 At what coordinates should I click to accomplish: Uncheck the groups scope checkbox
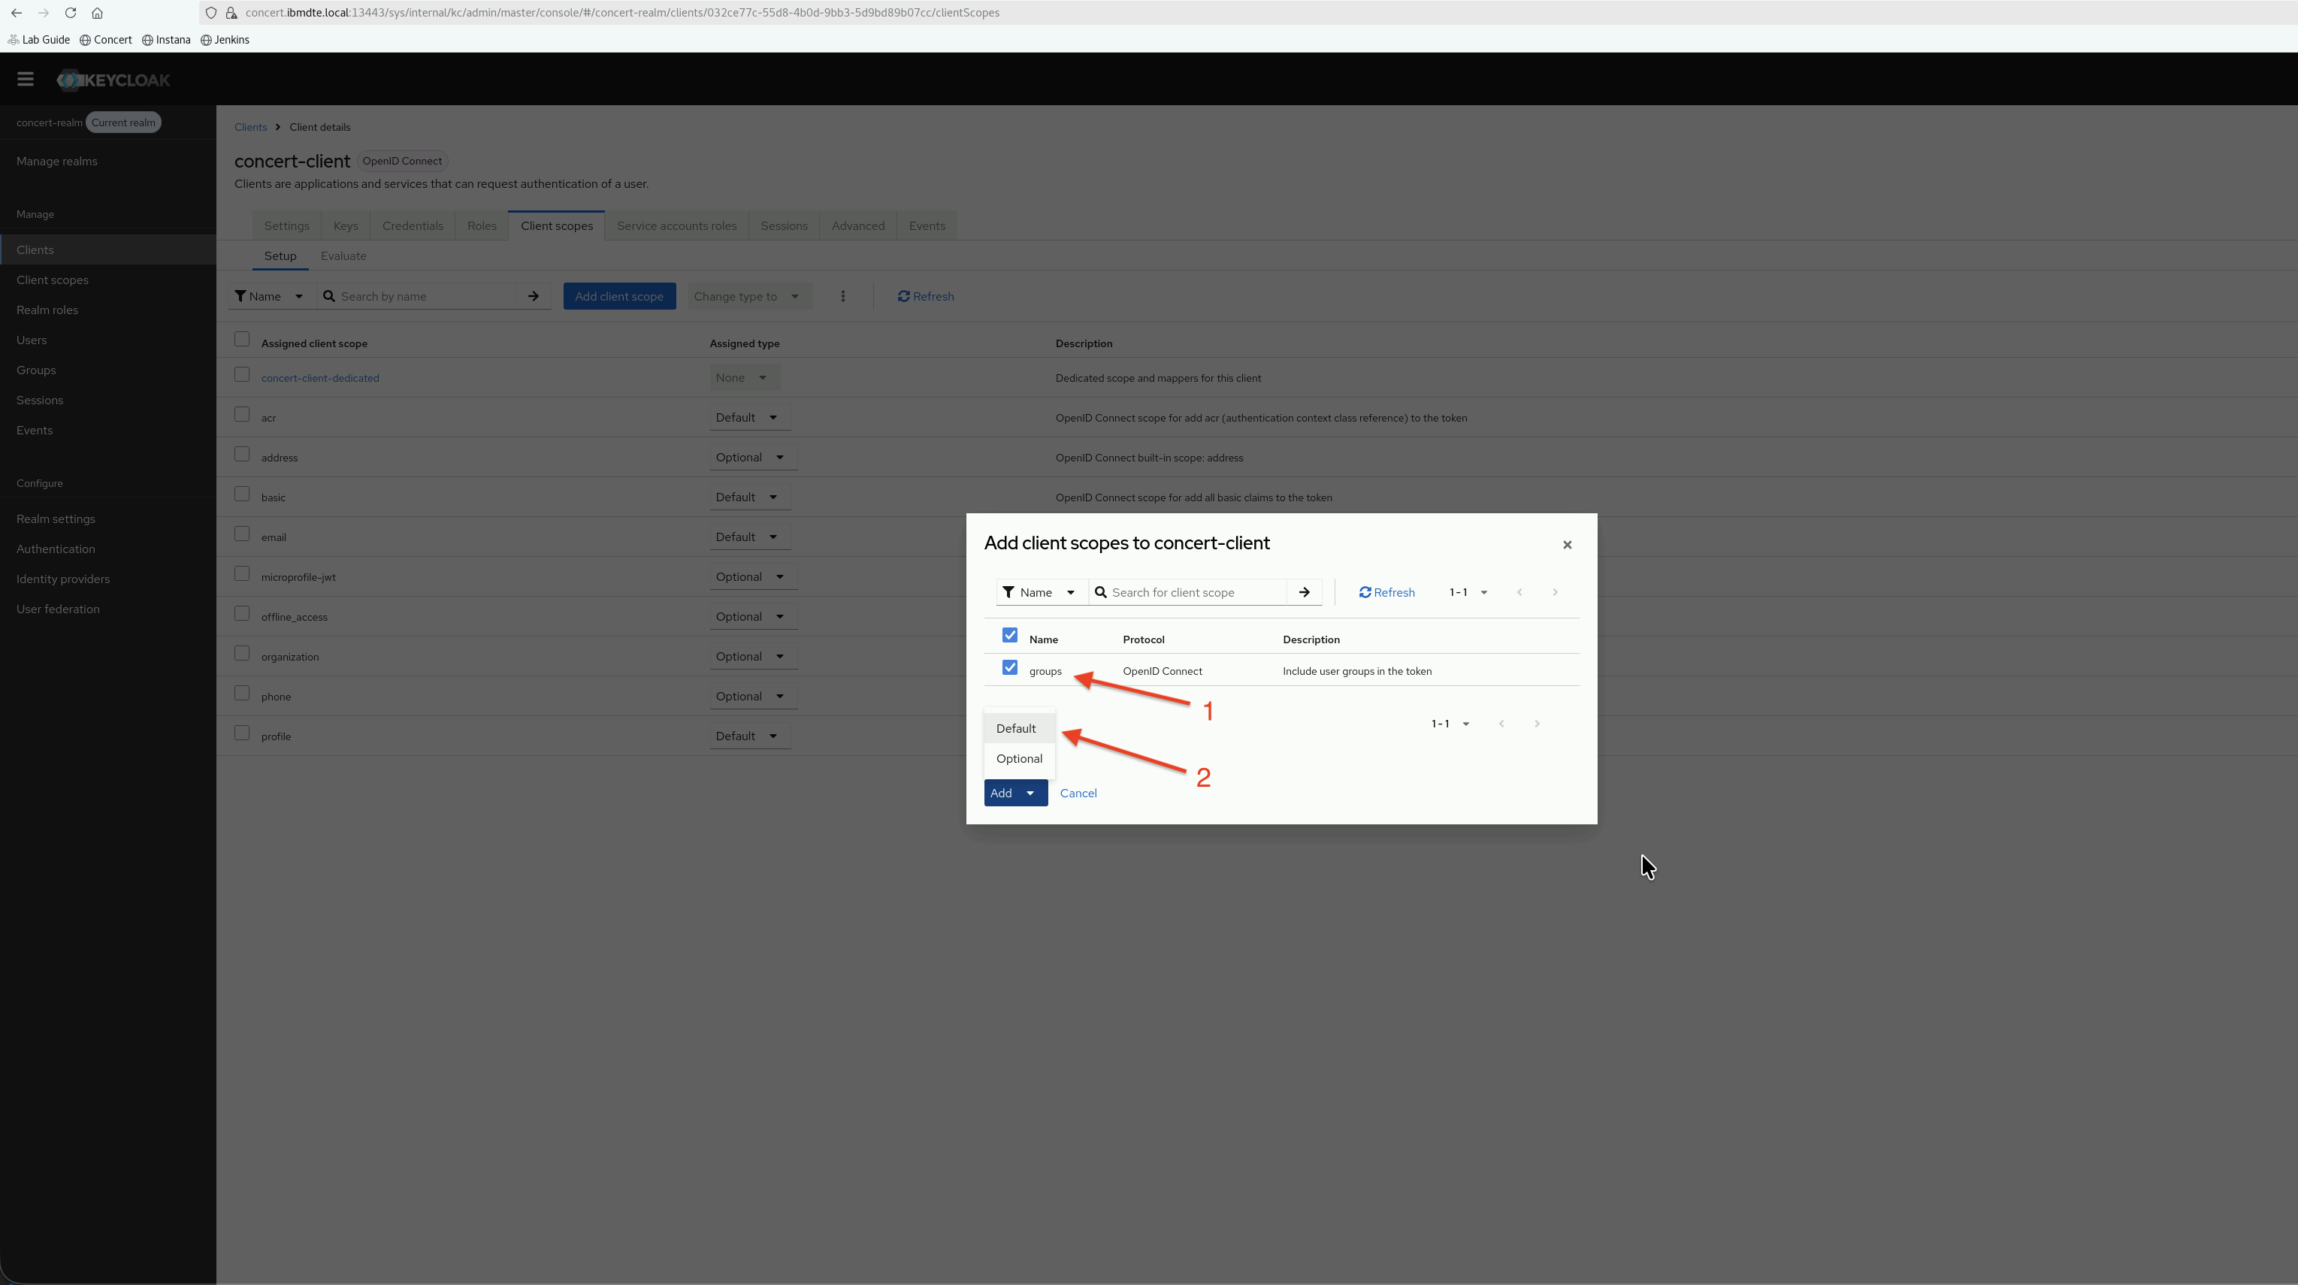pos(1009,667)
